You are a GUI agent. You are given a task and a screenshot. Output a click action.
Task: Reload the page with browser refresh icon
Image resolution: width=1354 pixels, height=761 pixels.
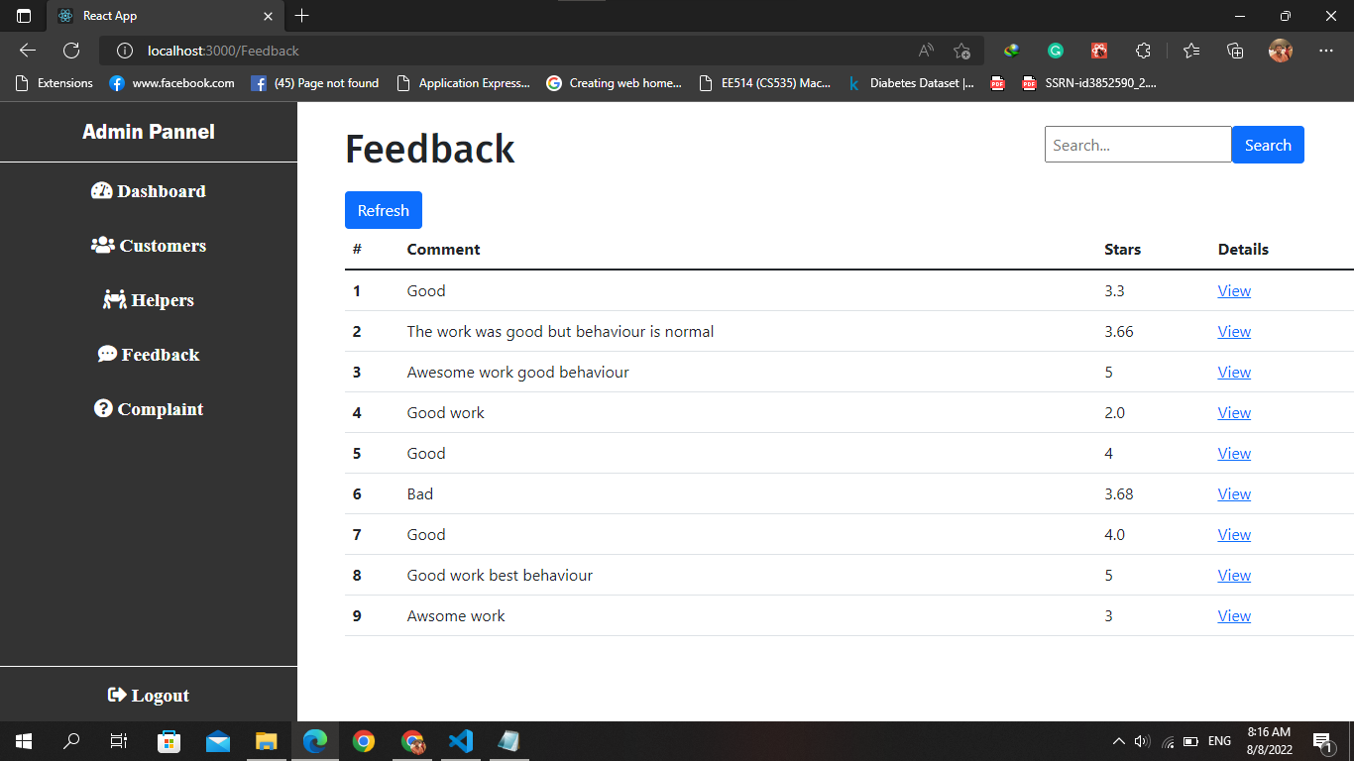tap(71, 51)
